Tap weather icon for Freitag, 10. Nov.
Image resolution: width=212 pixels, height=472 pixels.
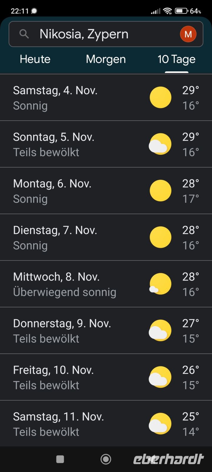point(160,377)
